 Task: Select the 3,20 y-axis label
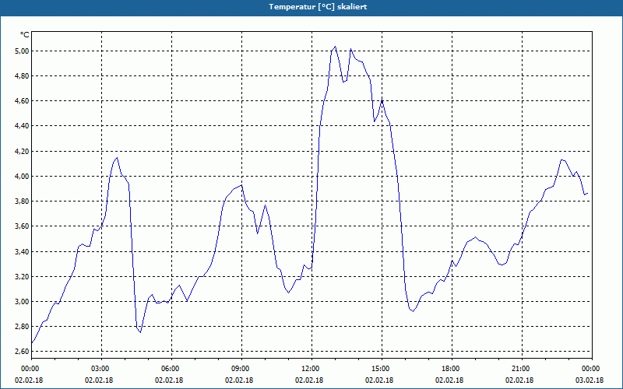click(22, 277)
